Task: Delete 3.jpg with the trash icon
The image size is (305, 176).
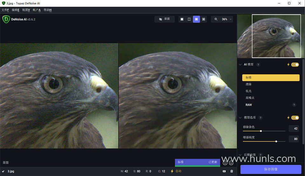Action: 232,171
